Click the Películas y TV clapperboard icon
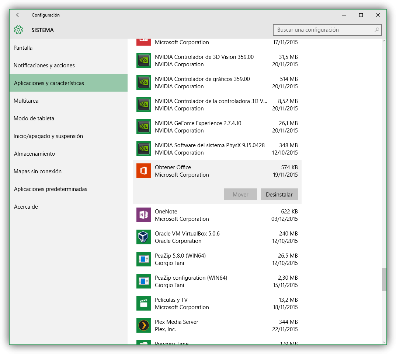Image resolution: width=396 pixels, height=354 pixels. click(144, 303)
